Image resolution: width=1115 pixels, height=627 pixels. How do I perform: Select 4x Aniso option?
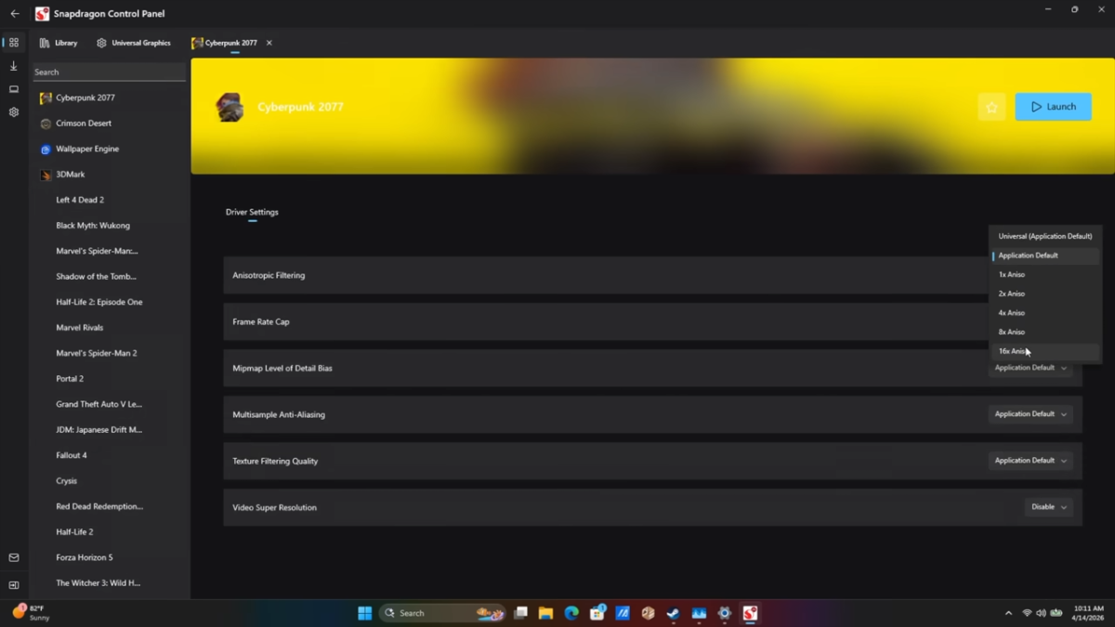click(x=1045, y=313)
